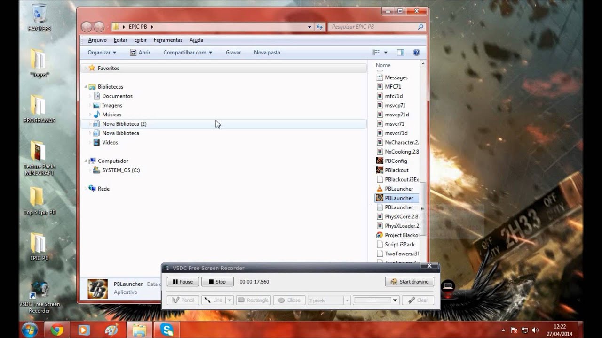The width and height of the screenshot is (602, 338).
Task: Click the Clear drawing button
Action: [418, 300]
